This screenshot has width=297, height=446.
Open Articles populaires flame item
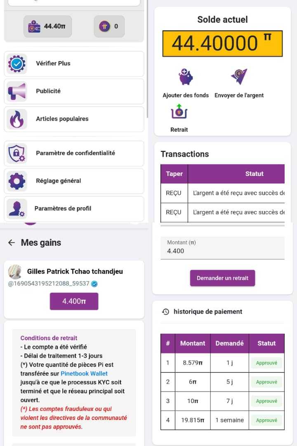tap(74, 119)
